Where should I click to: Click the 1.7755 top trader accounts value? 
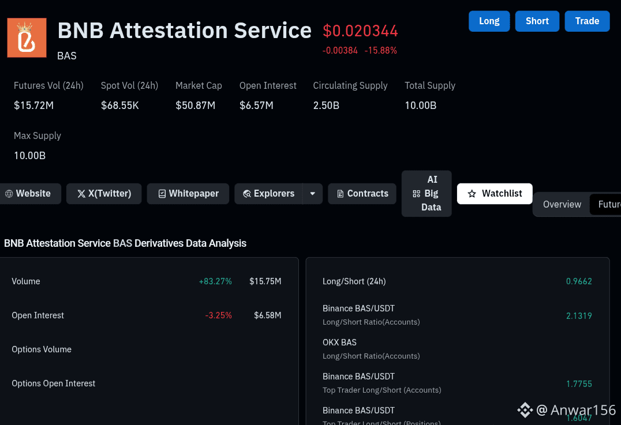click(x=579, y=384)
